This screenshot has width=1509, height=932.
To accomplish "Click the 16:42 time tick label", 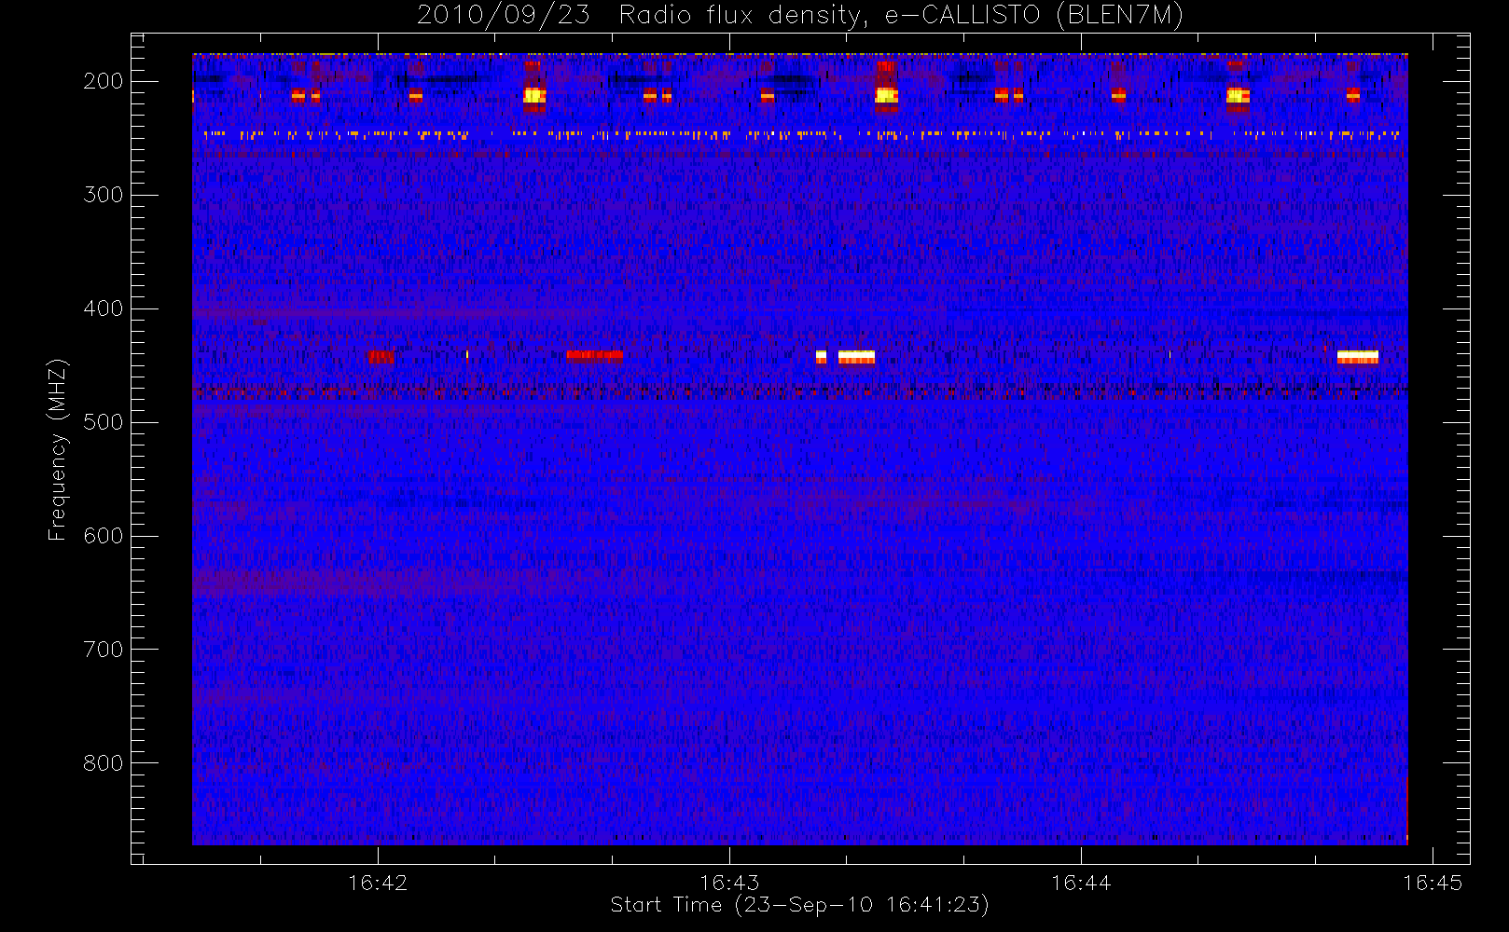I will coord(378,883).
